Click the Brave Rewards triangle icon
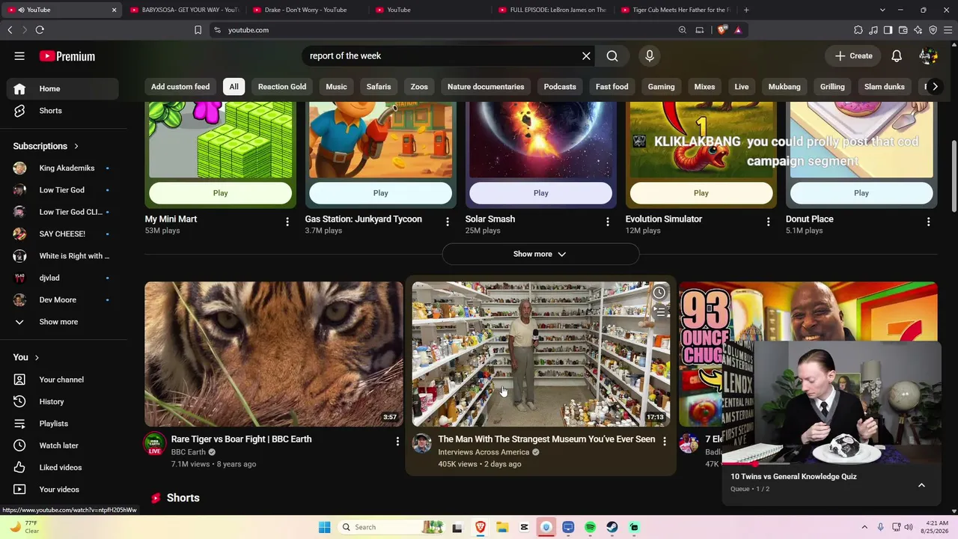 [738, 30]
